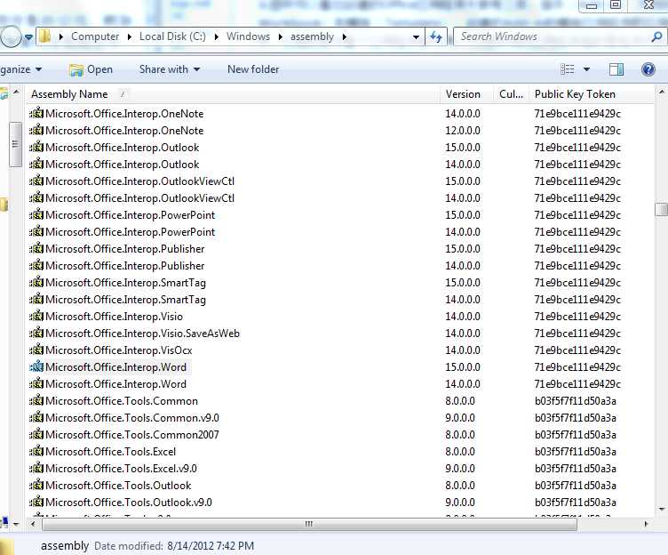The width and height of the screenshot is (668, 555).
Task: Navigate to Windows breadcrumb segment
Action: (x=248, y=36)
